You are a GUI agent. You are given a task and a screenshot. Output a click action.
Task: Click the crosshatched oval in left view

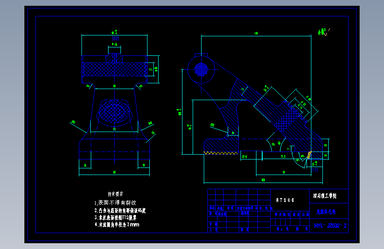click(114, 112)
